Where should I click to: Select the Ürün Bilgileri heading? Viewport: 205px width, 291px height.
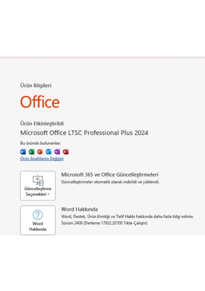(x=36, y=85)
